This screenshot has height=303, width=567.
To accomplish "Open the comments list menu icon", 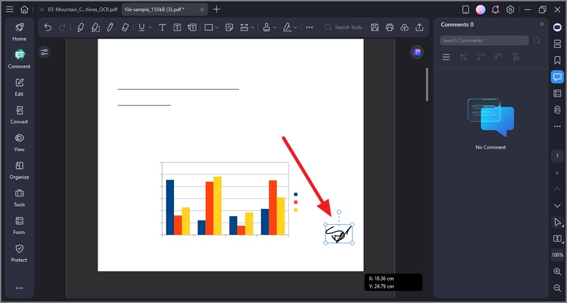I will point(446,57).
